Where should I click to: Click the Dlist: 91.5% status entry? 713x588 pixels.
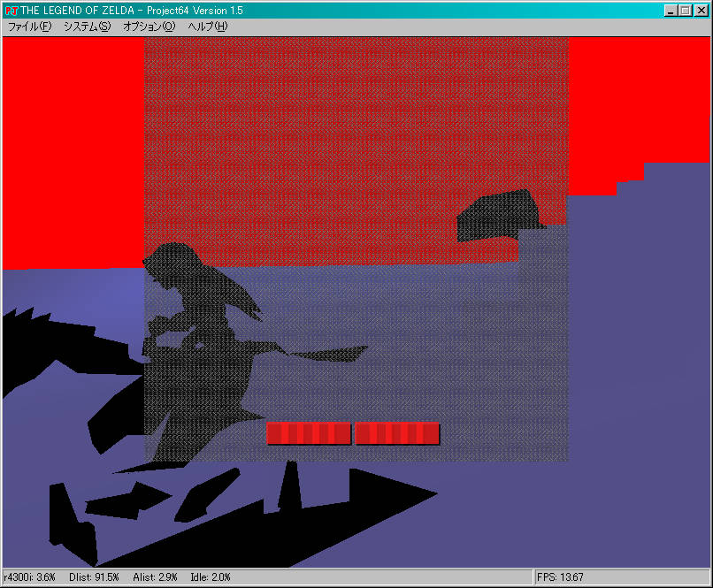(94, 577)
